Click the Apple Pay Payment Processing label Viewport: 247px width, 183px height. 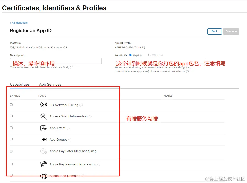[73, 164]
